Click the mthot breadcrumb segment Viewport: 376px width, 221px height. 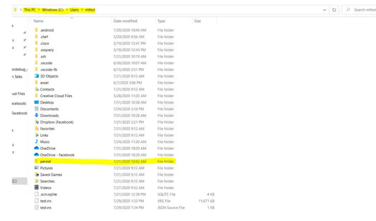90,10
